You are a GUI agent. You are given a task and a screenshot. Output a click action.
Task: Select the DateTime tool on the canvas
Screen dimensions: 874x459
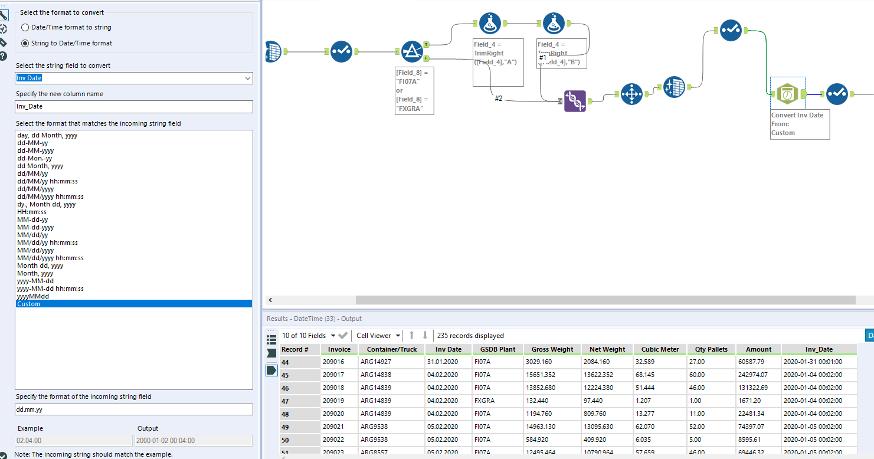pos(787,94)
